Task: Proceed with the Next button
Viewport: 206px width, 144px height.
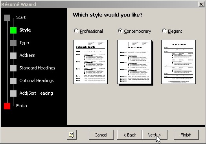Action: tap(155, 135)
